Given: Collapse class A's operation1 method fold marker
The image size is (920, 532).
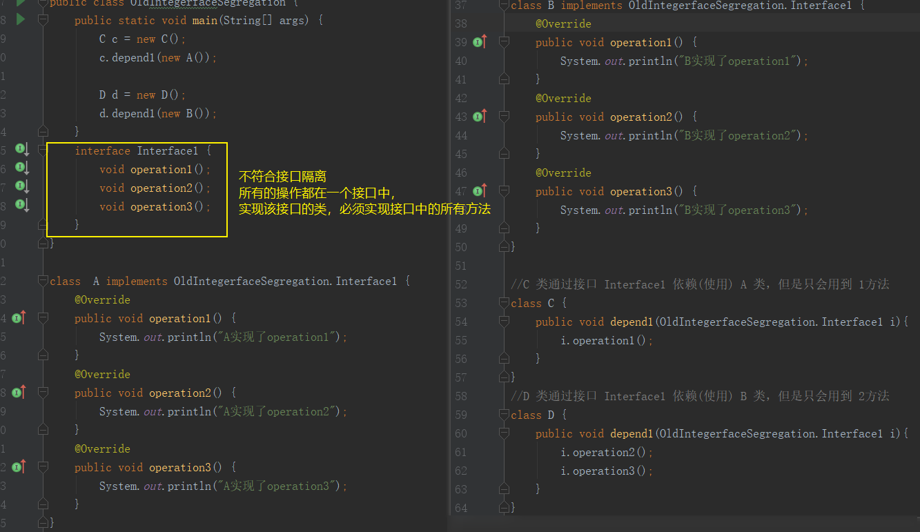Looking at the screenshot, I should click(43, 318).
